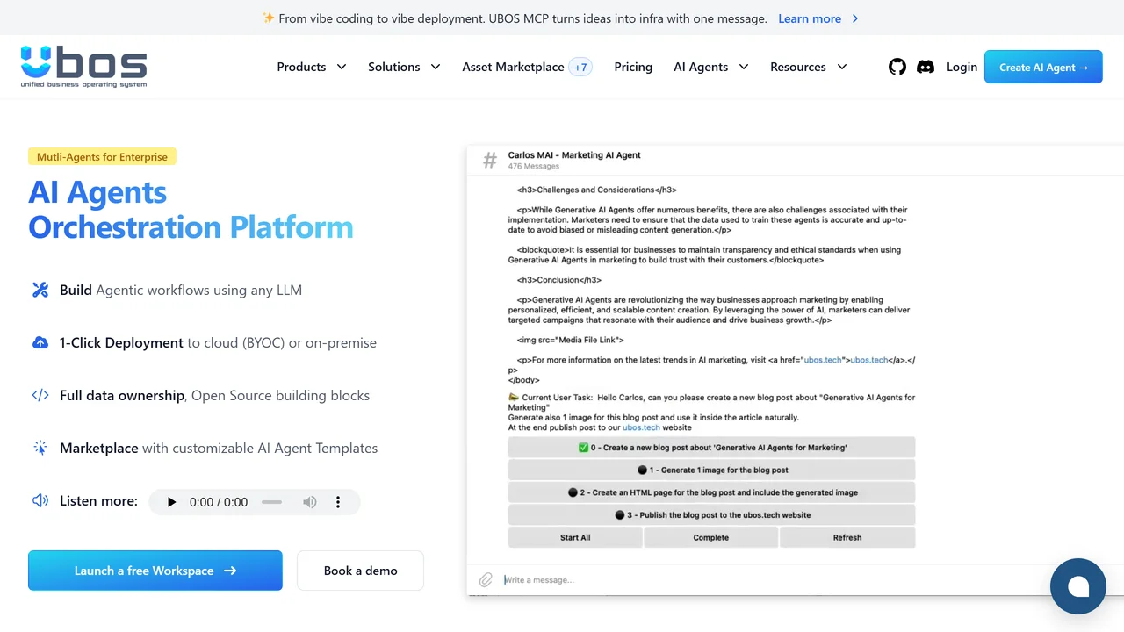Open the chat widget bubble
This screenshot has height=632, width=1124.
point(1078,586)
